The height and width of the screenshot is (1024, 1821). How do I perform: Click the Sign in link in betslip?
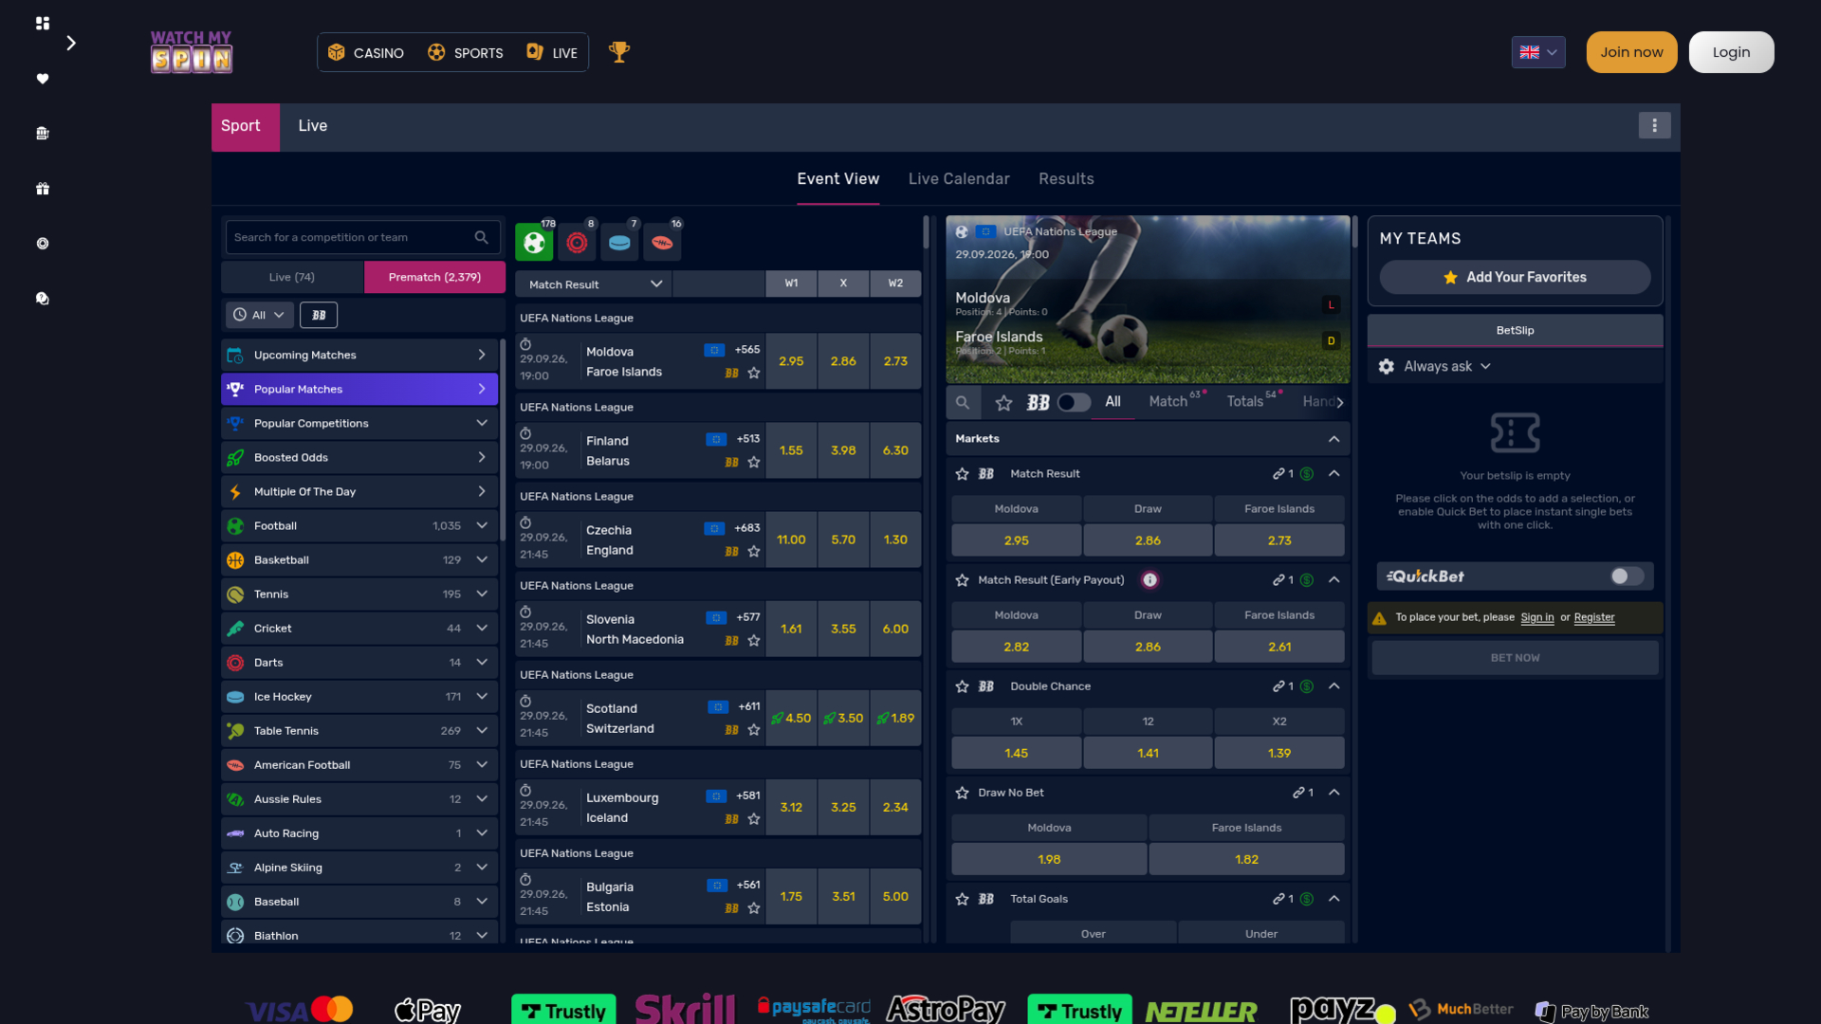coord(1536,617)
